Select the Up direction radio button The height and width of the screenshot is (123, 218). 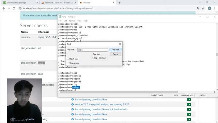click(94, 58)
